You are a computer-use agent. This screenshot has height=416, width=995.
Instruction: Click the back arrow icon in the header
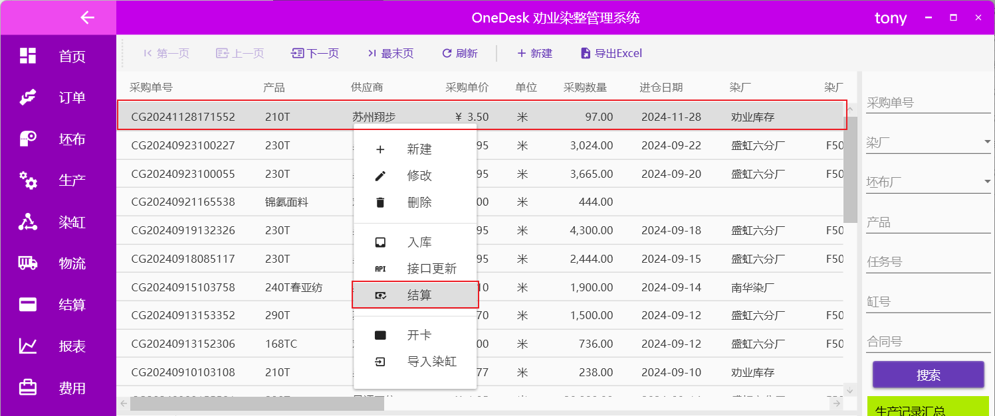click(x=87, y=17)
